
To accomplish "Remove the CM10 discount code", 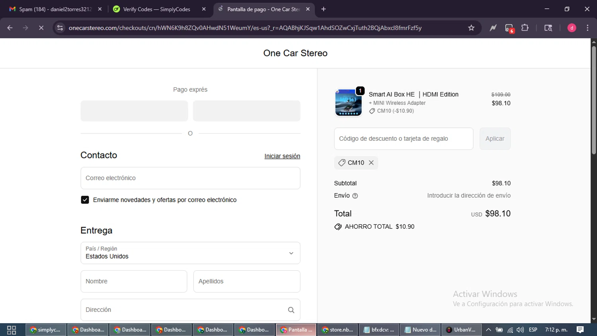I will tap(371, 163).
